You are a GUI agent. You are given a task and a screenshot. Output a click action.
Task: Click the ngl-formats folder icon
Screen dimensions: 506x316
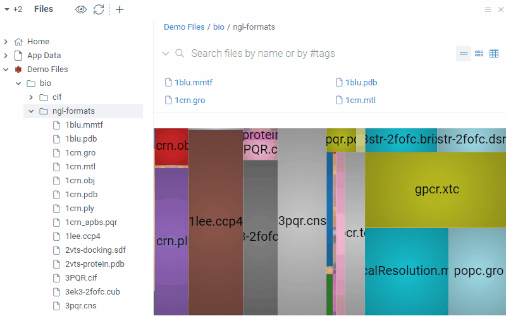tap(44, 111)
